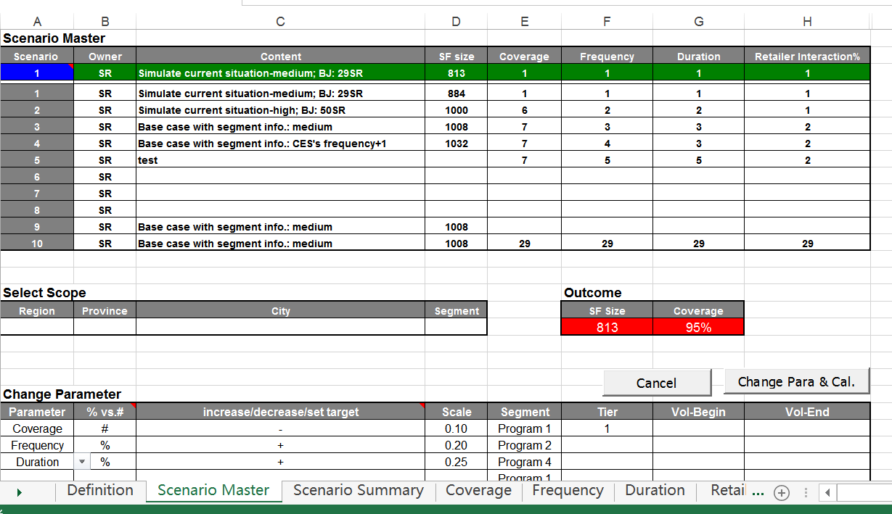Select SF size 1032 cell
The height and width of the screenshot is (514, 892).
[x=456, y=144]
